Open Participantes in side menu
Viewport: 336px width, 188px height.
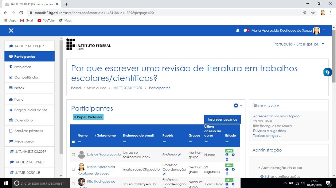coord(29,56)
